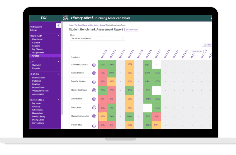Click the SS.7.G.1.6 column header
236x155 pixels.
pyautogui.click(x=149, y=54)
